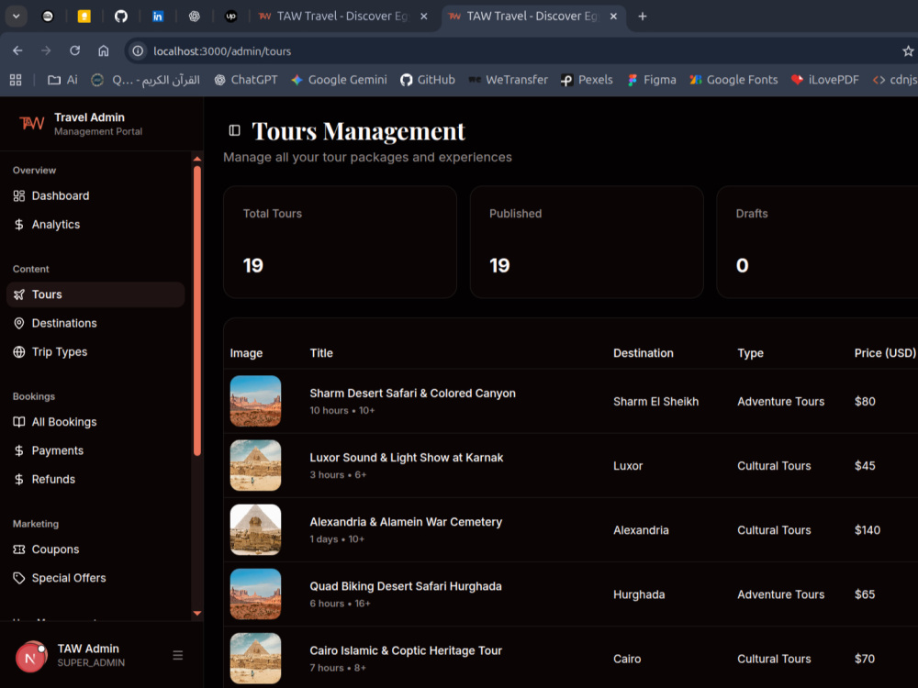Image resolution: width=918 pixels, height=688 pixels.
Task: Open the pinned LinkedIn tab
Action: 158,17
